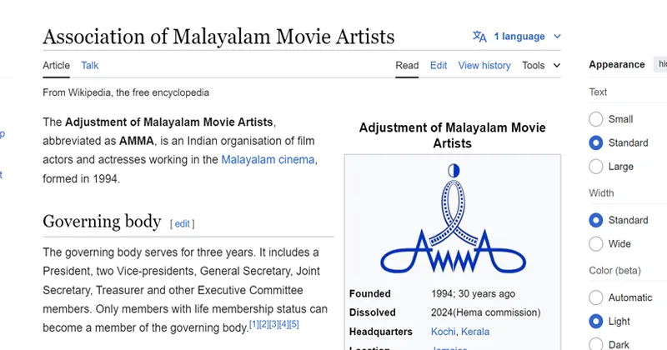This screenshot has height=350, width=667.
Task: Open the Kochi link in infobox
Action: [x=443, y=332]
